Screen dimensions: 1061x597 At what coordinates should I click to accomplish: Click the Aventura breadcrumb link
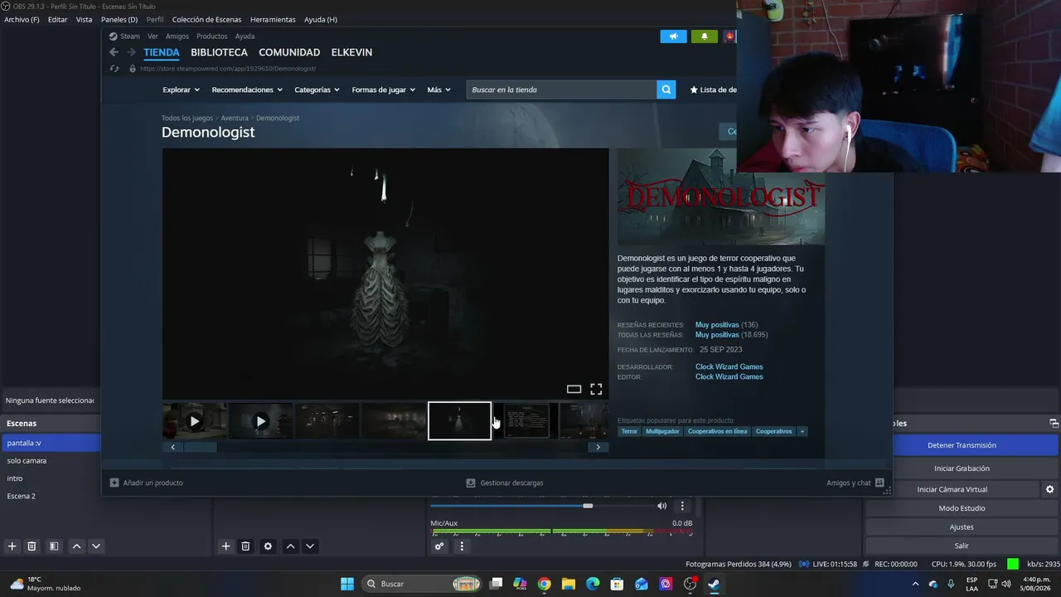(235, 118)
